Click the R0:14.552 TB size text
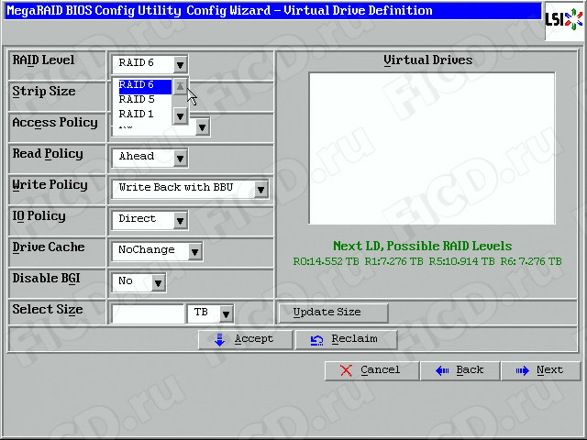587x440 pixels. [x=327, y=261]
